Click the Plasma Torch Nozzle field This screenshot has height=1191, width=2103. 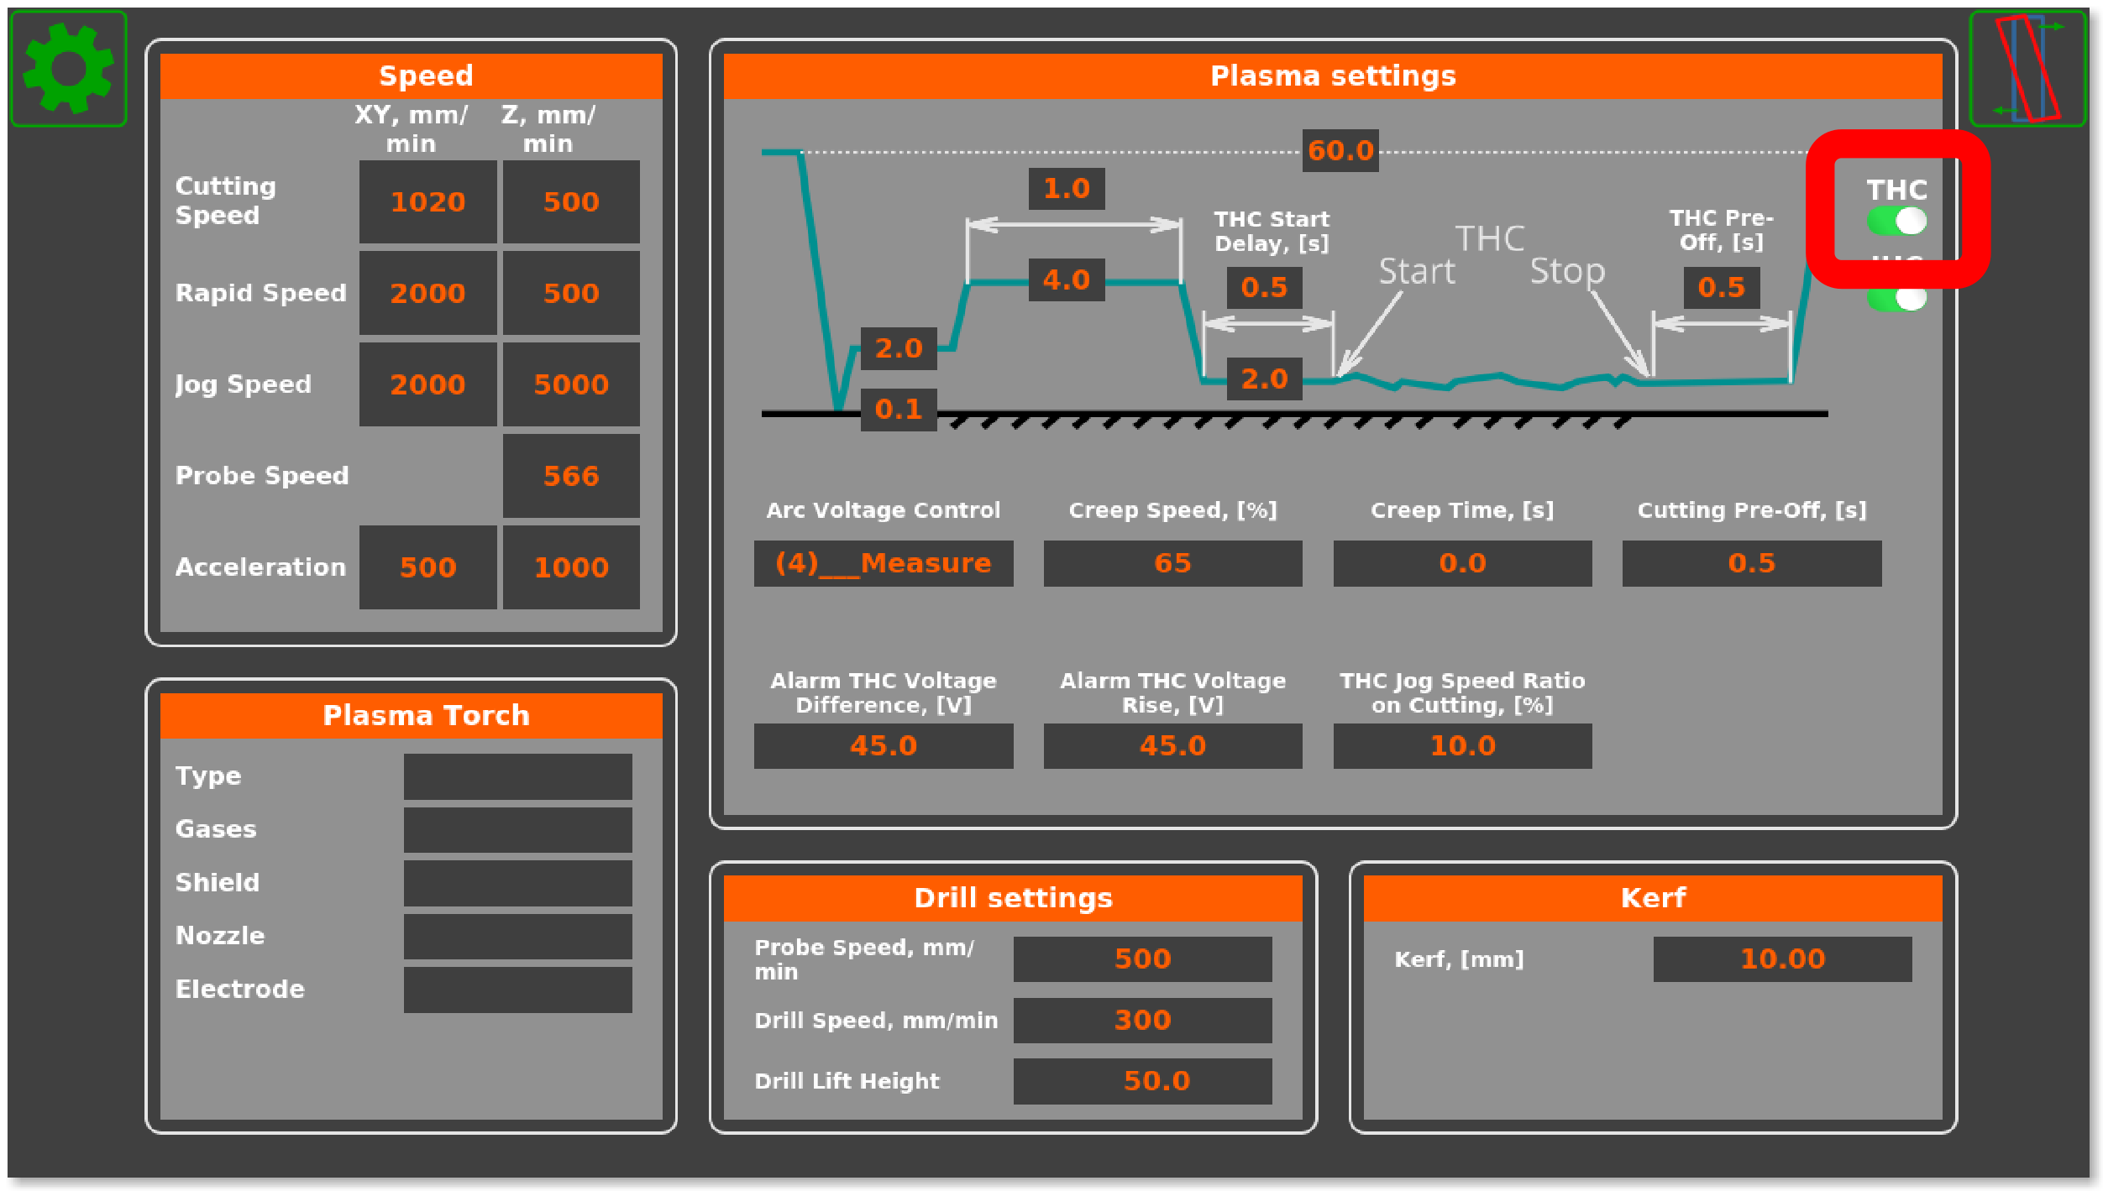(x=517, y=937)
